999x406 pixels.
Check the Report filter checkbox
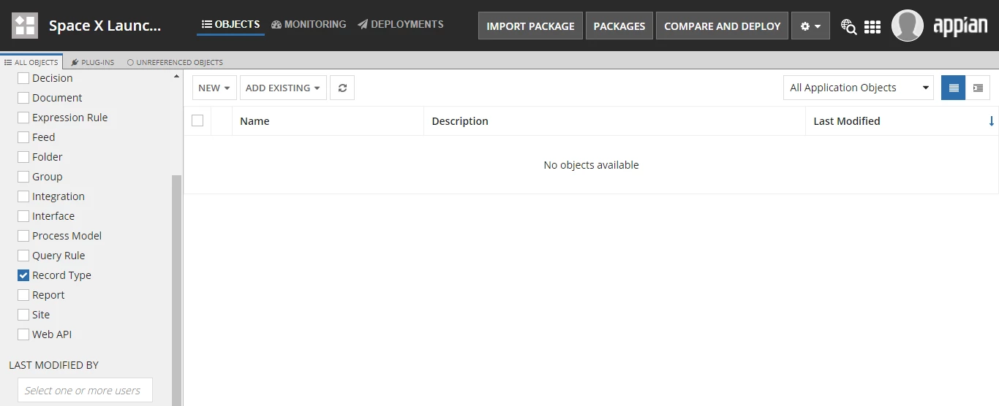click(x=23, y=295)
